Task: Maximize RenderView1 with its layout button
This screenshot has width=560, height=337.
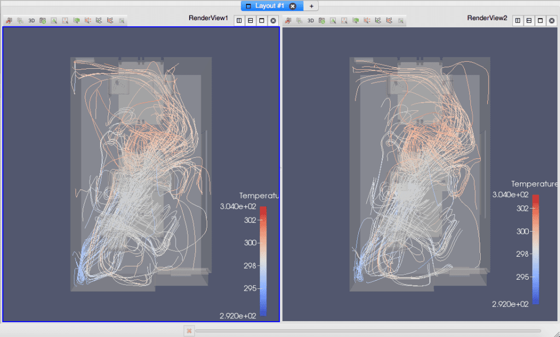Action: 262,20
